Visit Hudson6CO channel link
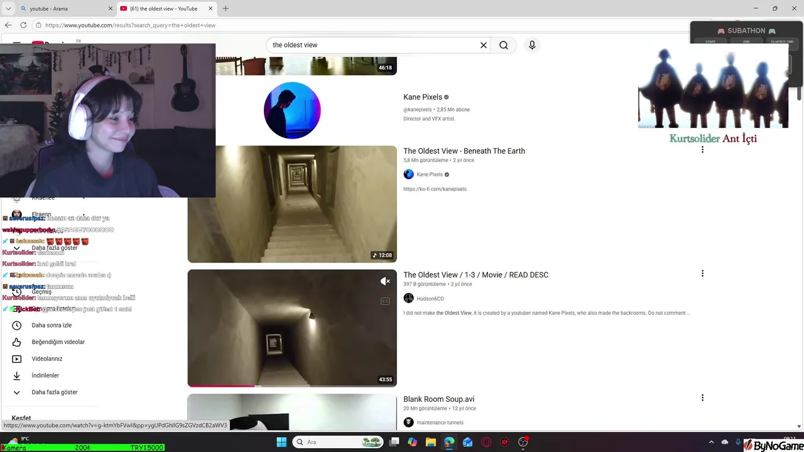804x452 pixels. [430, 299]
